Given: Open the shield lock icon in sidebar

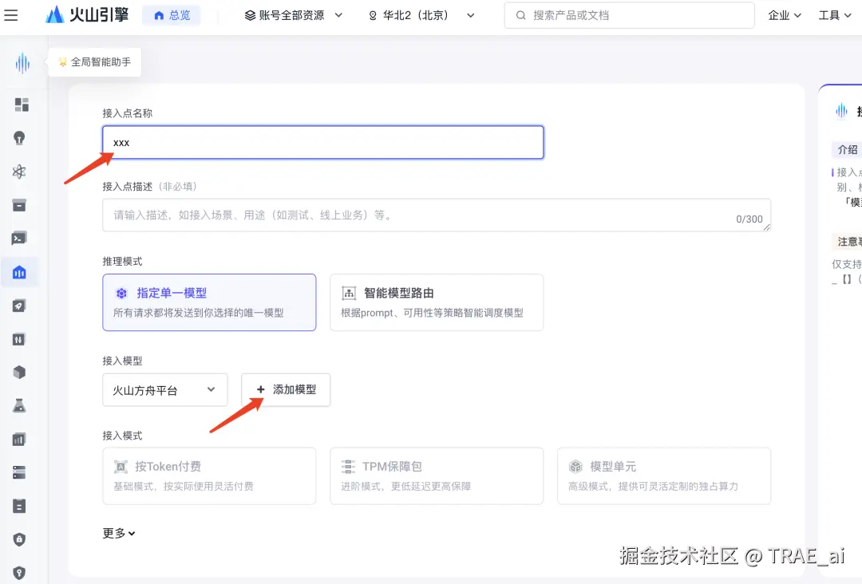Looking at the screenshot, I should point(19,539).
